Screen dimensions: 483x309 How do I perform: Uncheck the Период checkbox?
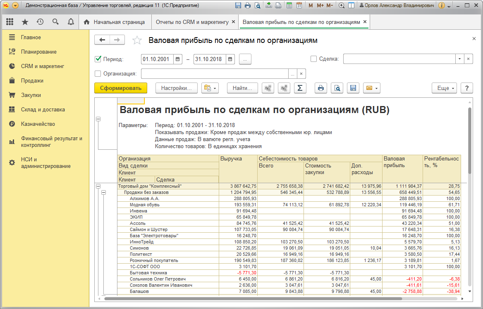point(98,59)
